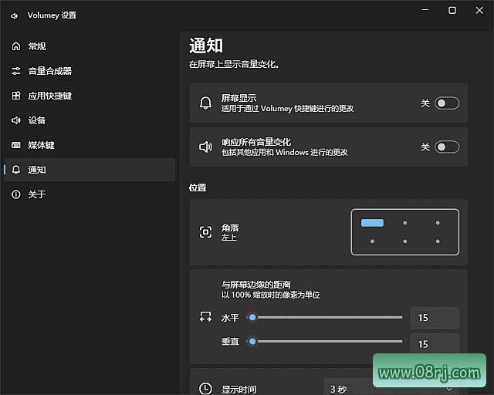Click the focus-frame icon beside 角落

click(x=206, y=232)
